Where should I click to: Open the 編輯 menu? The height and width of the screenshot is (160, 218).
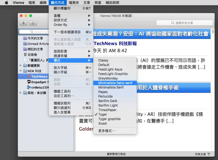(43, 2)
